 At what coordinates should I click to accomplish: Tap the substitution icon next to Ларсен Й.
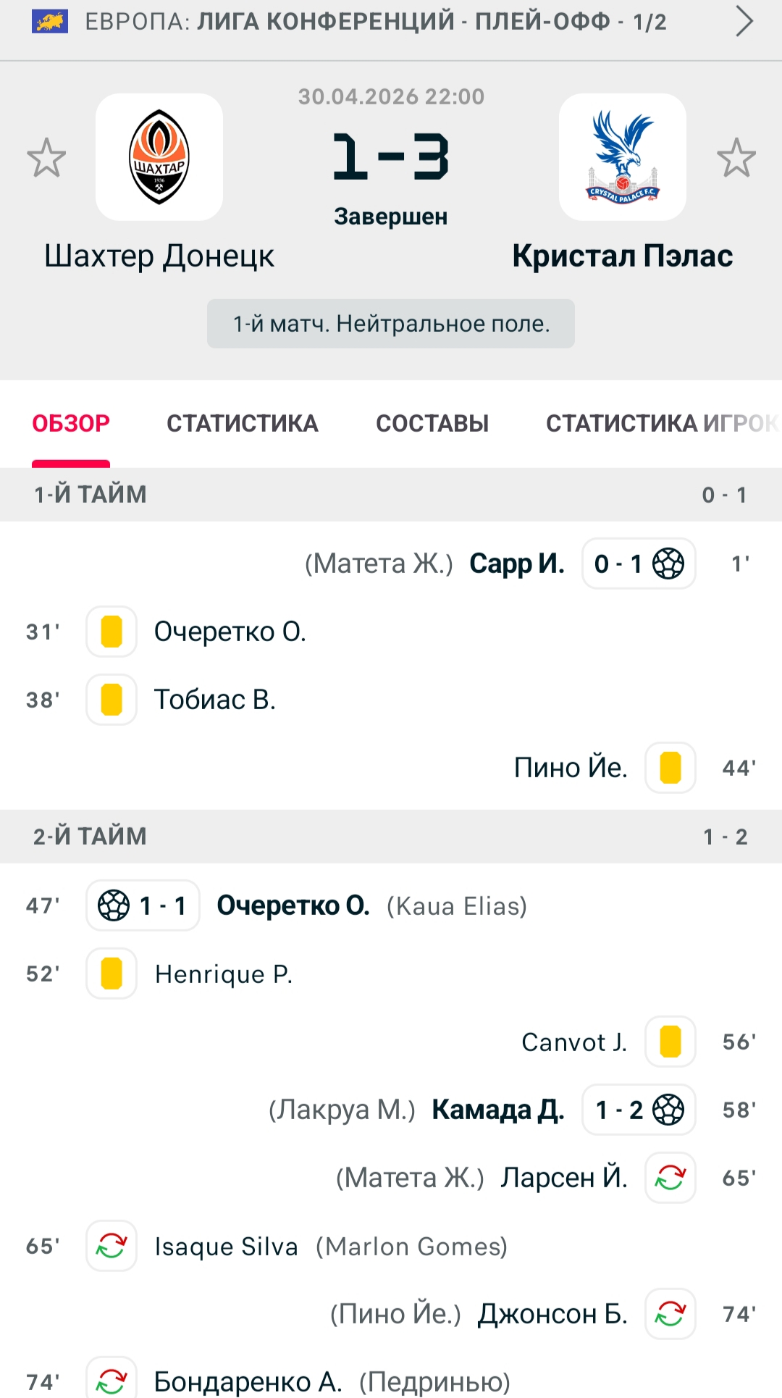670,1178
